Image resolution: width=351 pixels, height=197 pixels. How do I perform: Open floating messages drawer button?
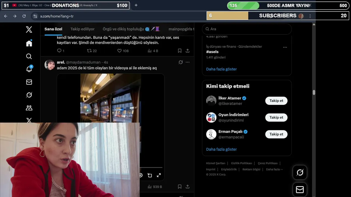pos(300,190)
